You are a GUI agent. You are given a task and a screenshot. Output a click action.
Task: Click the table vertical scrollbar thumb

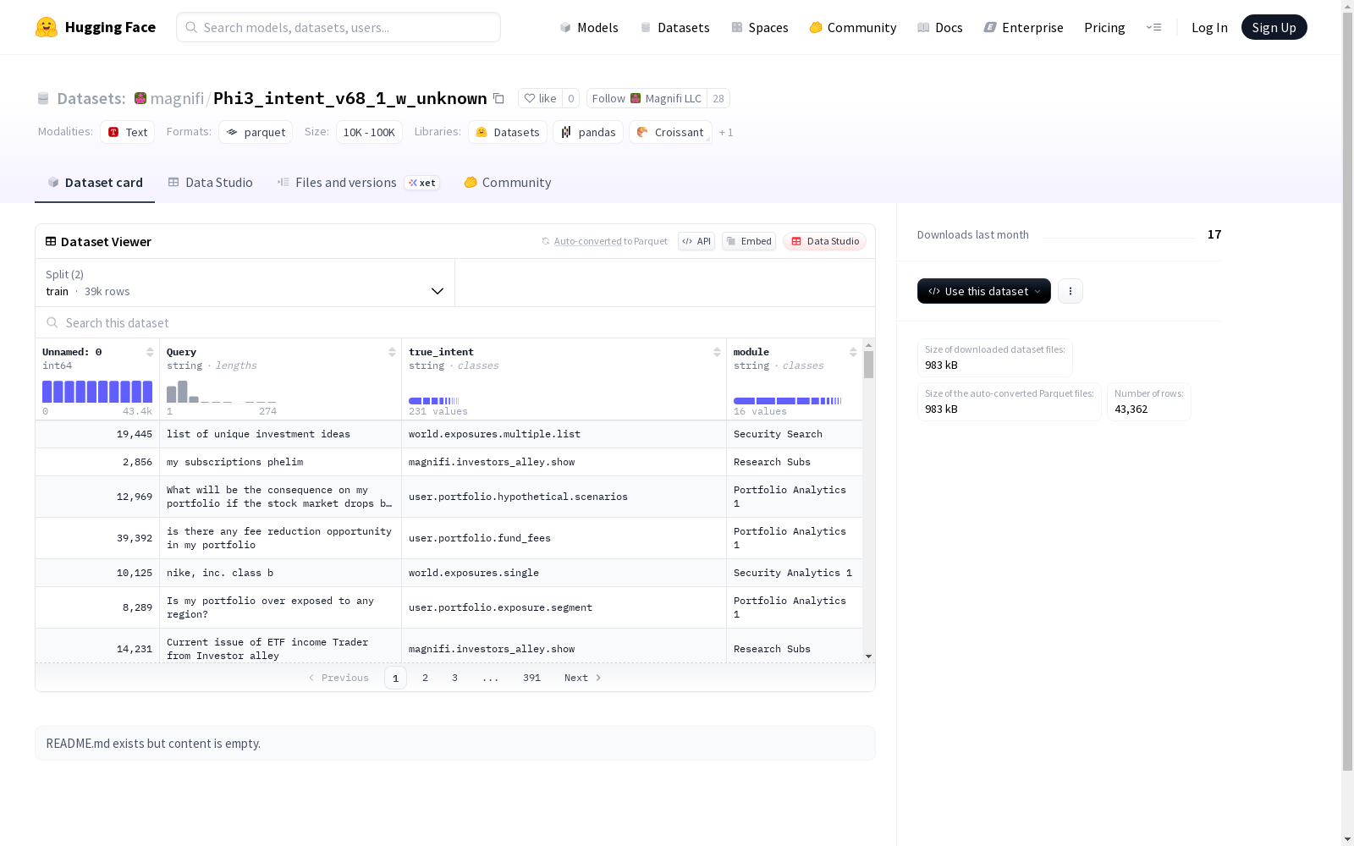pos(868,365)
